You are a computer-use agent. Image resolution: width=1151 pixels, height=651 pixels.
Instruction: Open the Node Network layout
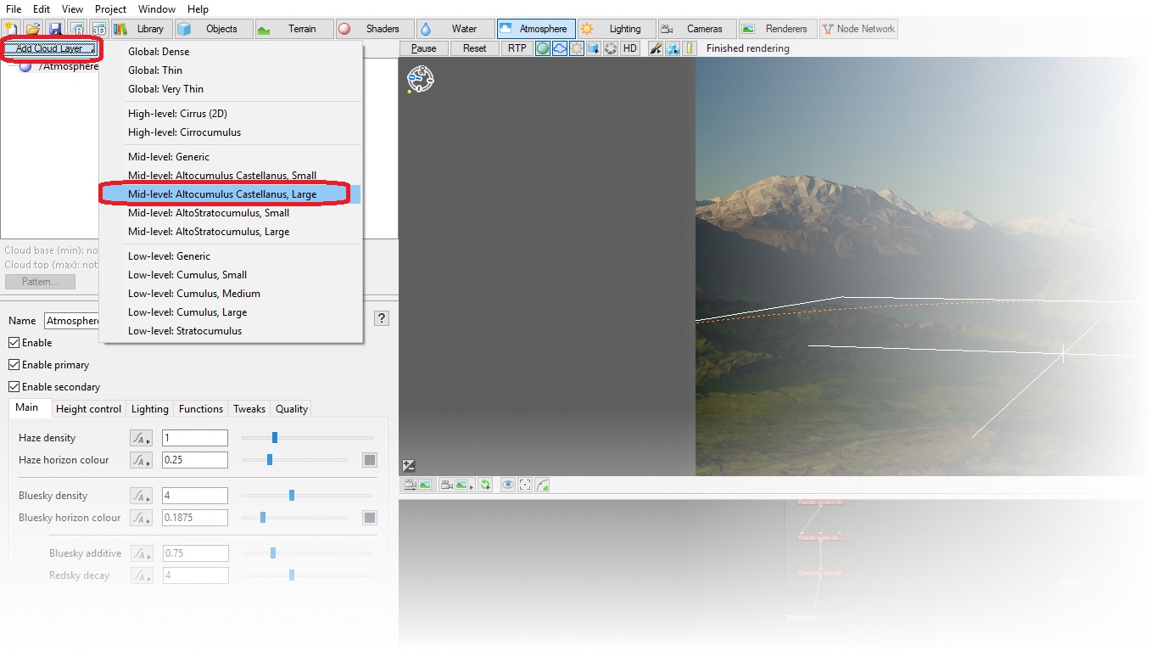click(x=858, y=29)
